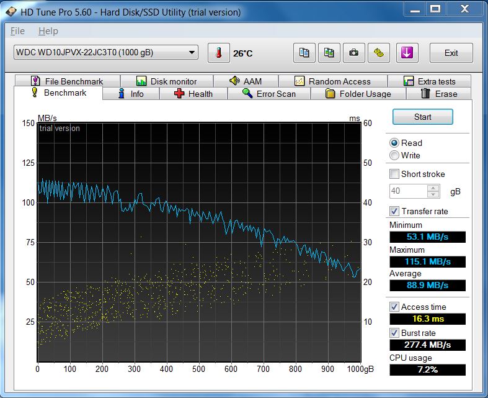Click the Exit button
This screenshot has height=398, width=488.
pyautogui.click(x=451, y=53)
